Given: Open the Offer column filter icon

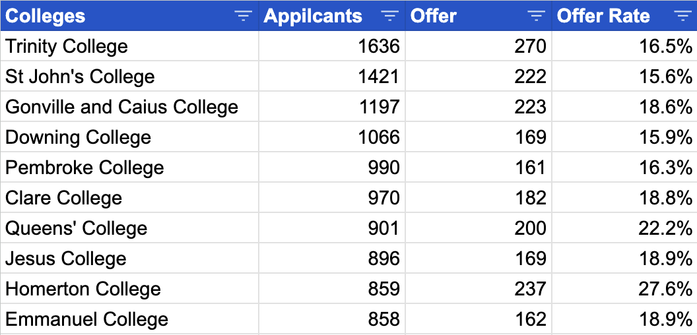Looking at the screenshot, I should 537,16.
